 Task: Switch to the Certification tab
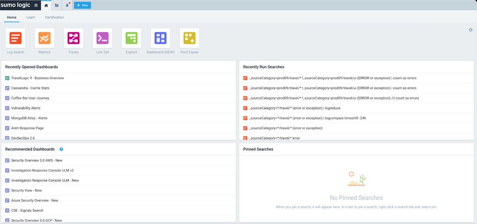54,18
